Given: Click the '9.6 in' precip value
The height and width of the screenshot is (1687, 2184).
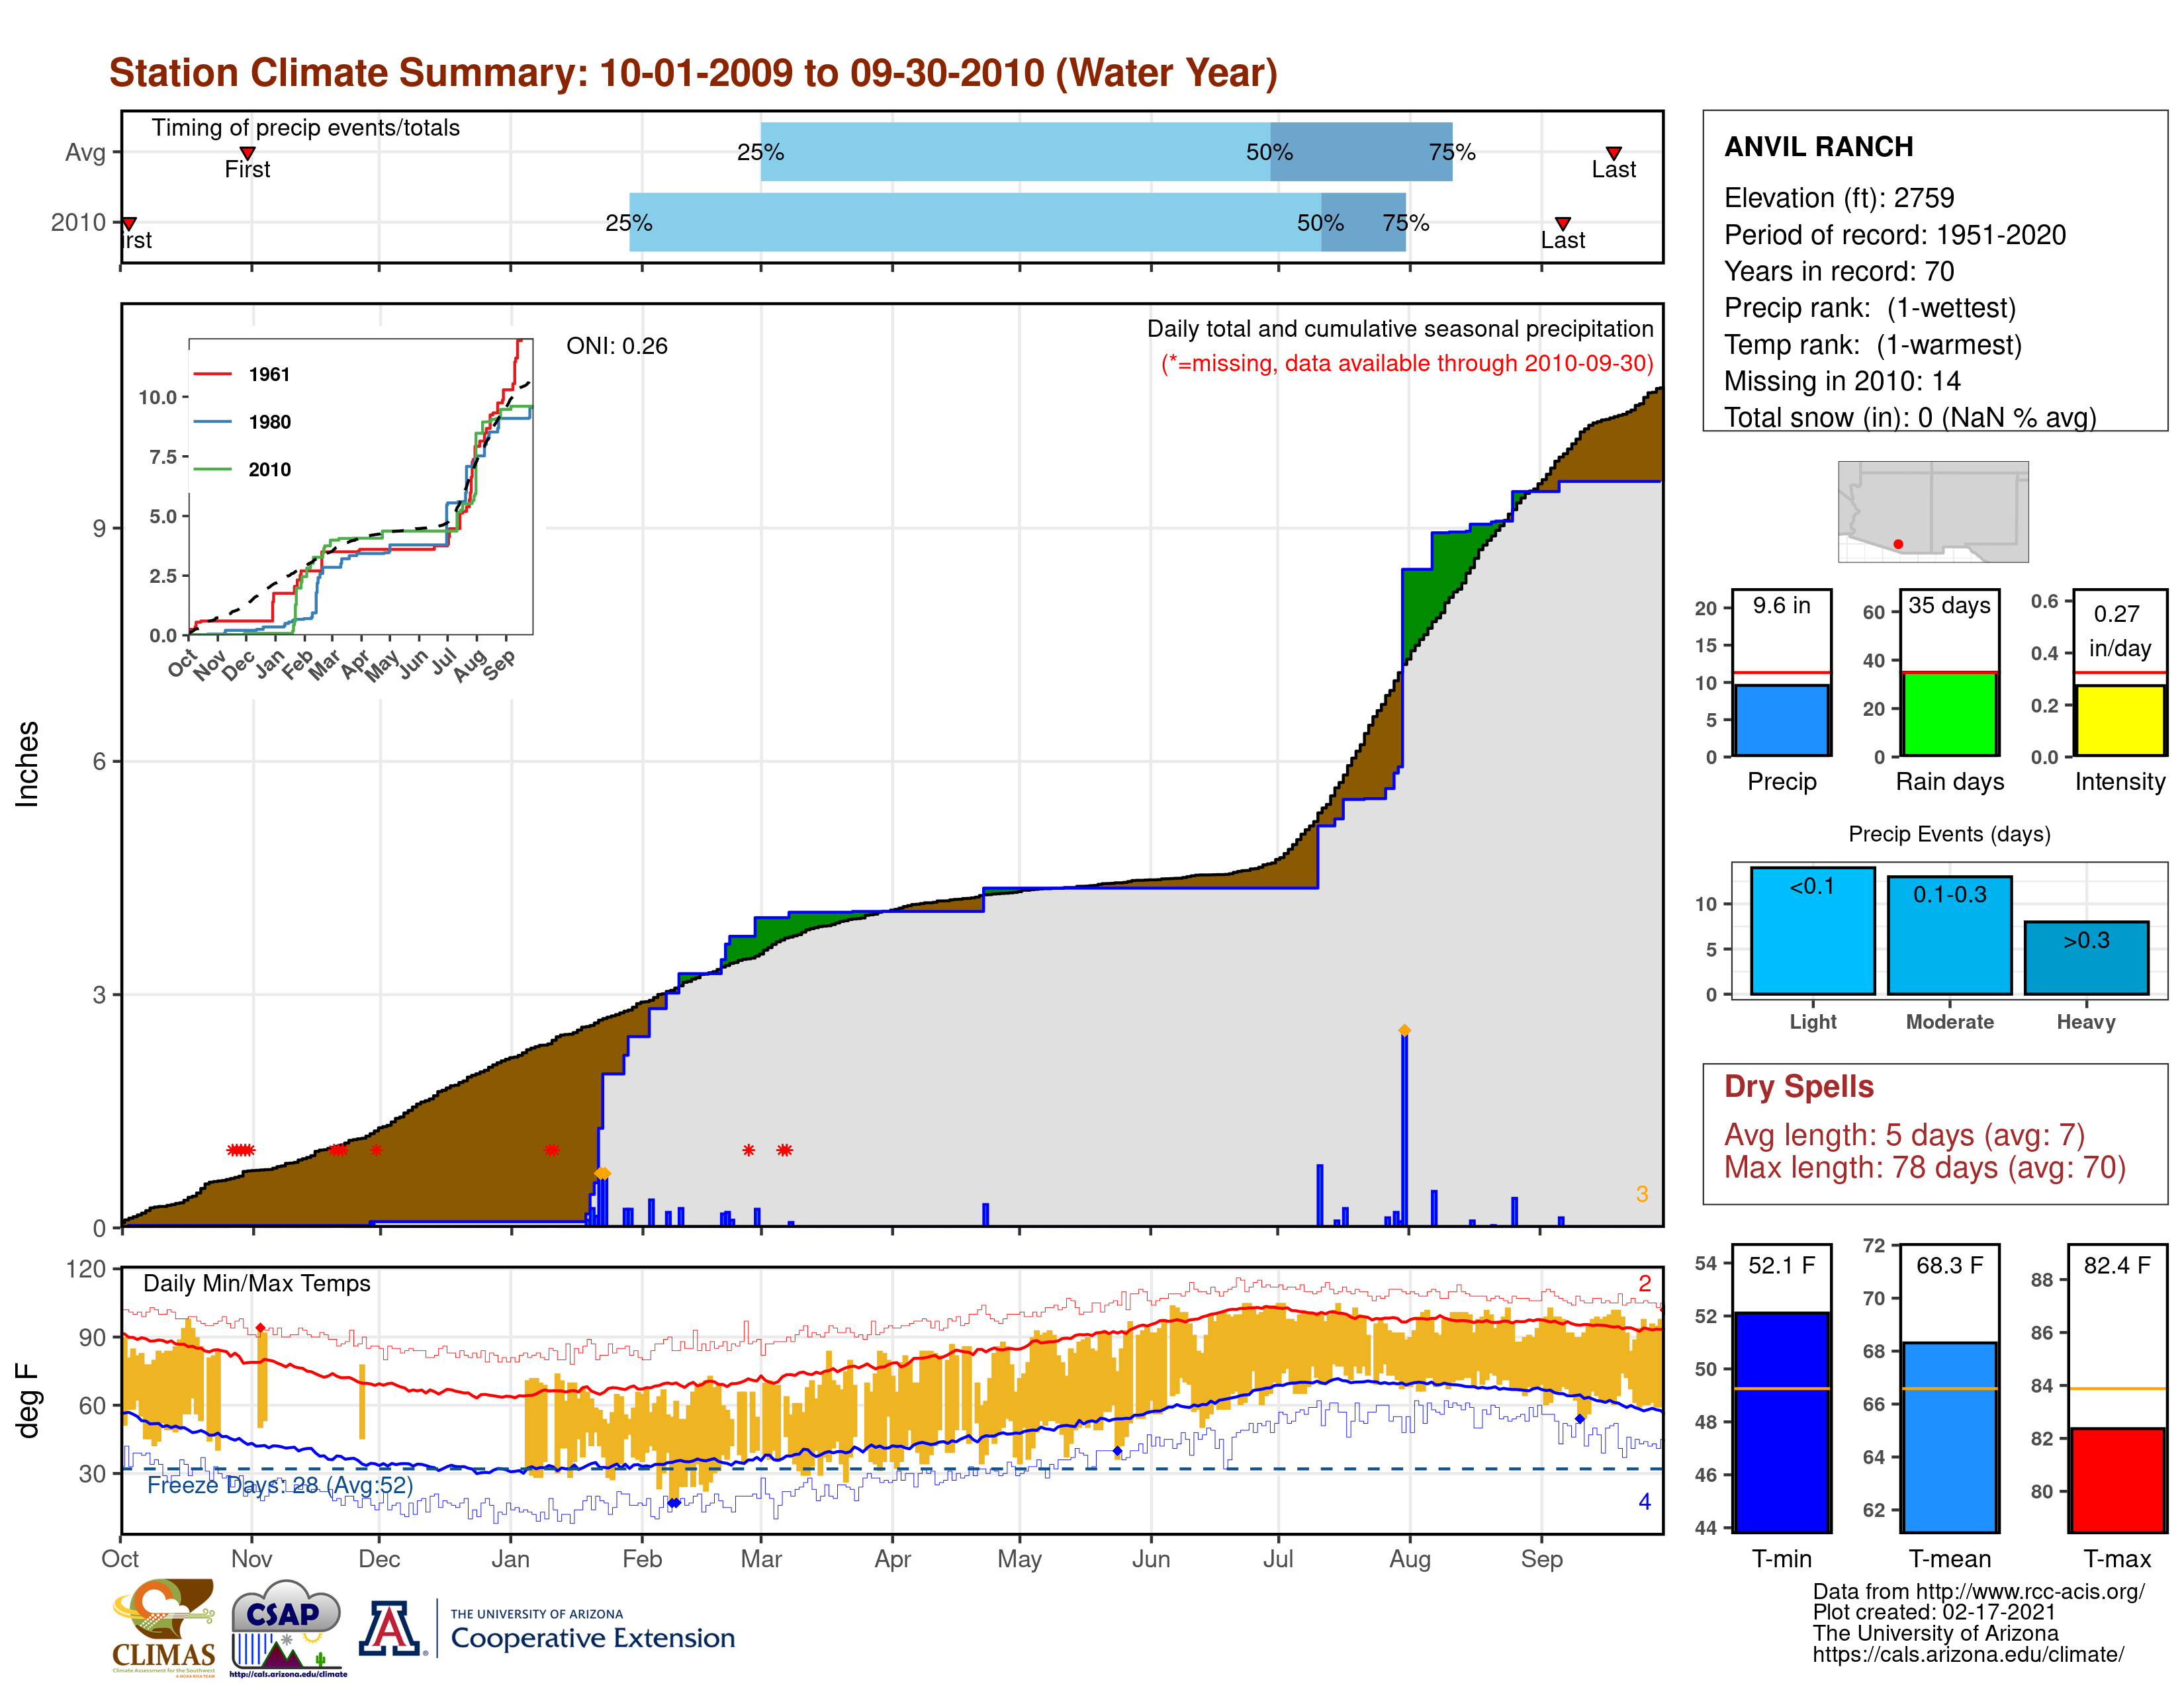Looking at the screenshot, I should [x=1781, y=605].
